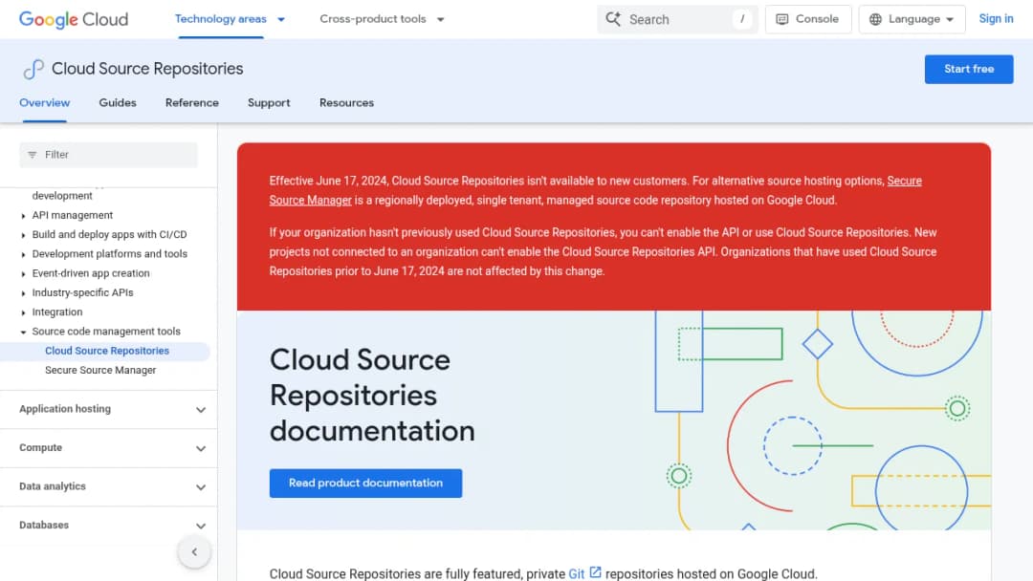Open the Git link in description

577,573
